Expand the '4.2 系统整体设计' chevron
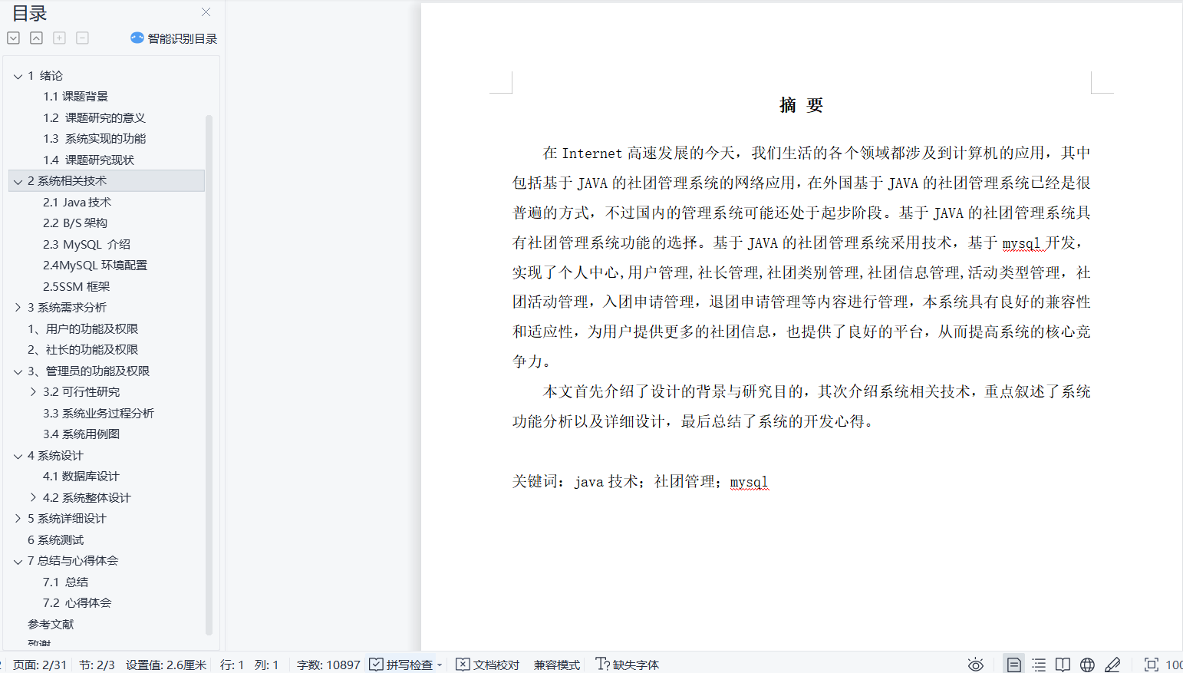The width and height of the screenshot is (1183, 673). point(33,498)
